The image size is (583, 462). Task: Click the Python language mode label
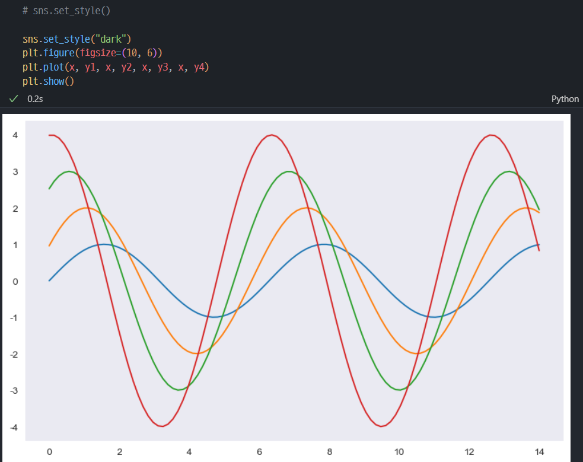coord(565,99)
